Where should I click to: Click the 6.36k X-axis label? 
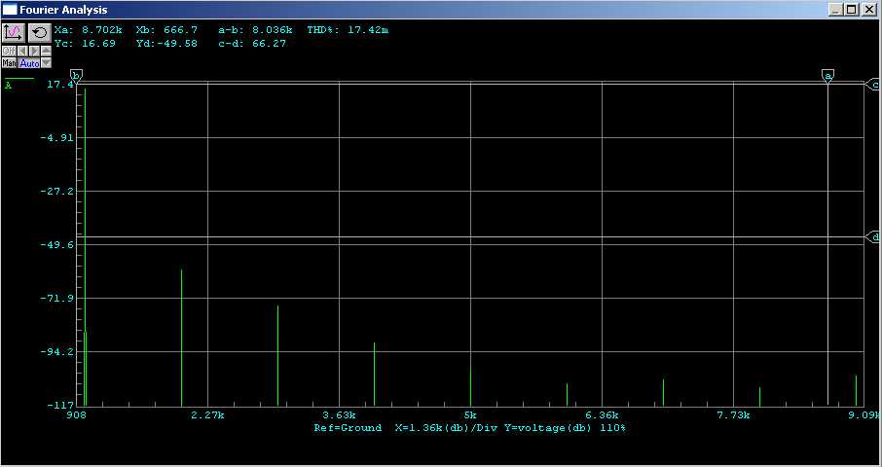click(602, 415)
